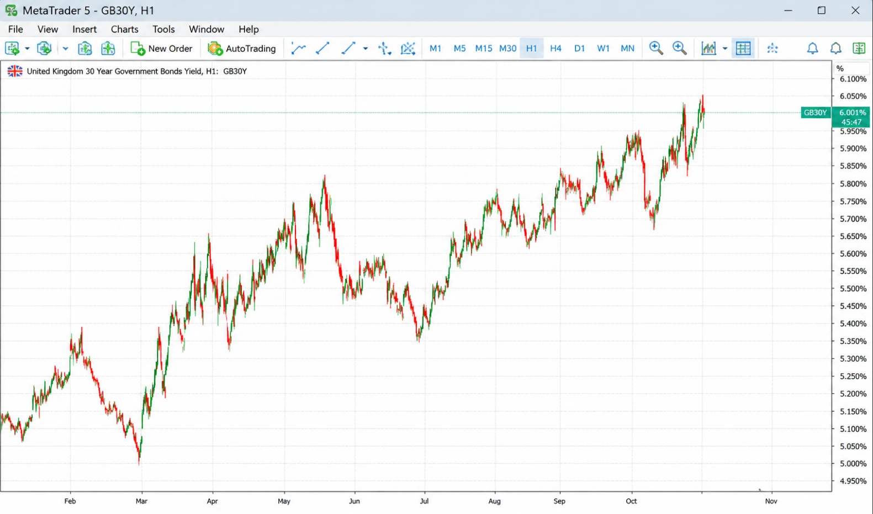
Task: Expand the profiles dropdown arrow
Action: click(65, 49)
